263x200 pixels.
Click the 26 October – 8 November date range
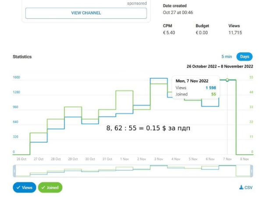pos(220,67)
